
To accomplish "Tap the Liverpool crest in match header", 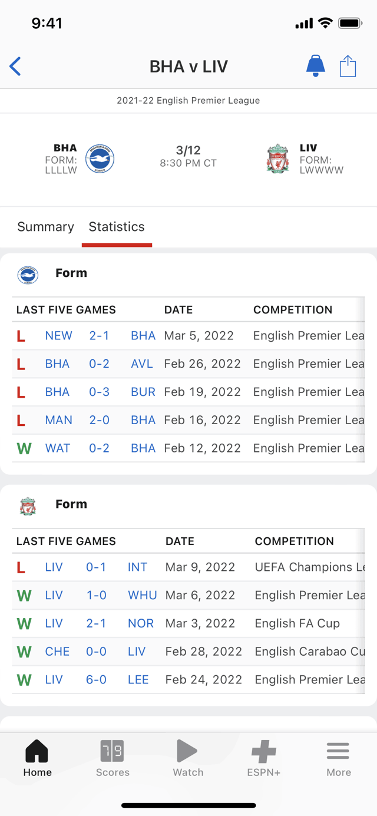I will tap(277, 158).
